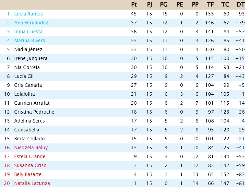Image resolution: width=250 pixels, height=187 pixels.
Task: Click Cristina Pedroche name
Action: tap(34, 112)
